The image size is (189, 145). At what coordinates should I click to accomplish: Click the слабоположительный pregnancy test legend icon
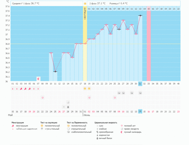pyautogui.click(x=68, y=132)
